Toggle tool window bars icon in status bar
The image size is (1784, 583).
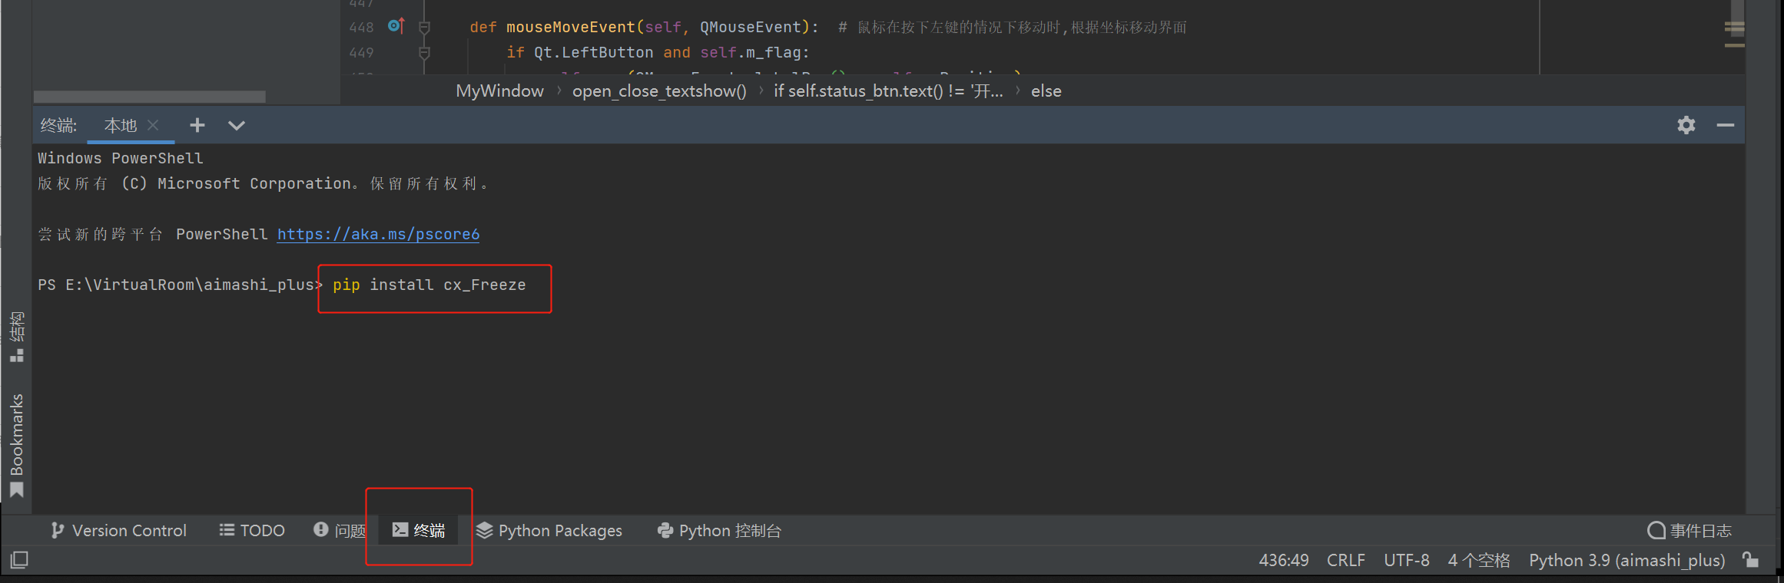pyautogui.click(x=19, y=560)
